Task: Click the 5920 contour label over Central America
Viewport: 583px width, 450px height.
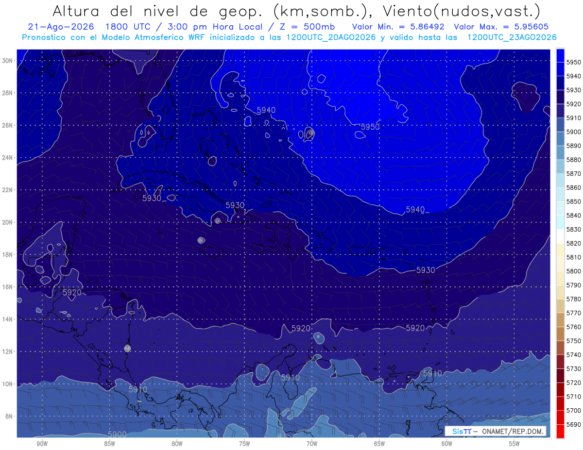Action: [72, 292]
